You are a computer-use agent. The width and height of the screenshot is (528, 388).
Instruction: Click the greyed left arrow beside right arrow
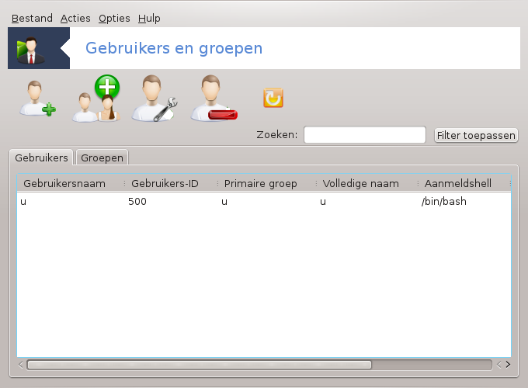tap(499, 365)
